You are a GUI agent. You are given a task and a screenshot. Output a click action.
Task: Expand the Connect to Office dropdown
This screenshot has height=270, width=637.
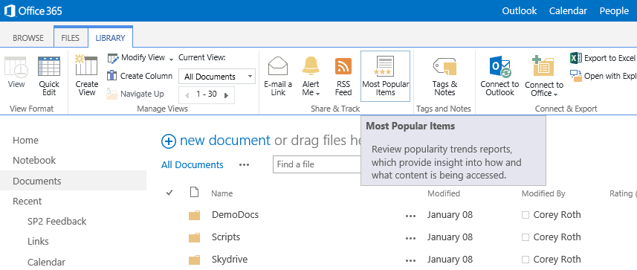(x=555, y=94)
